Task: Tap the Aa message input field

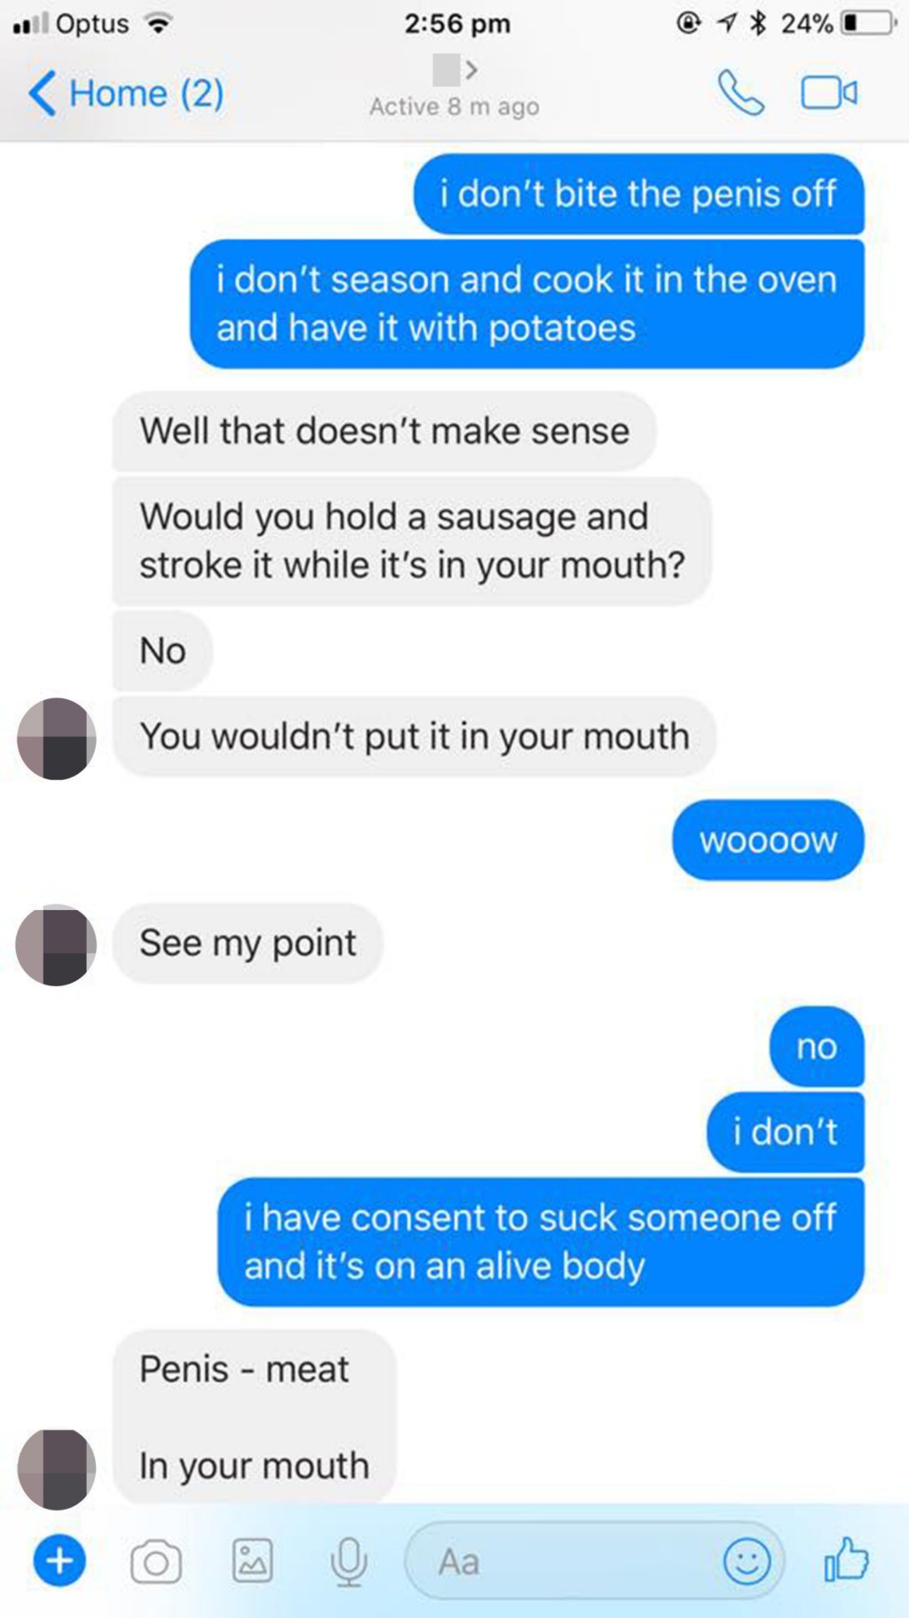Action: pos(594,1560)
